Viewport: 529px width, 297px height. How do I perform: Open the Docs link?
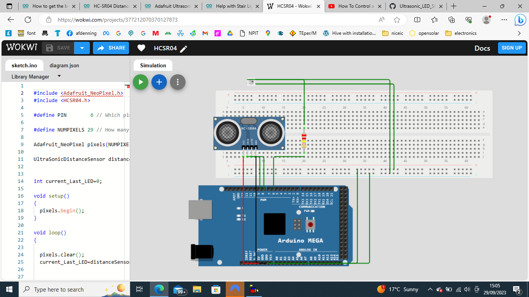(482, 48)
